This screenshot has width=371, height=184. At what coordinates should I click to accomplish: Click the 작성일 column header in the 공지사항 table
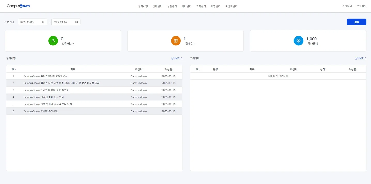(x=168, y=69)
